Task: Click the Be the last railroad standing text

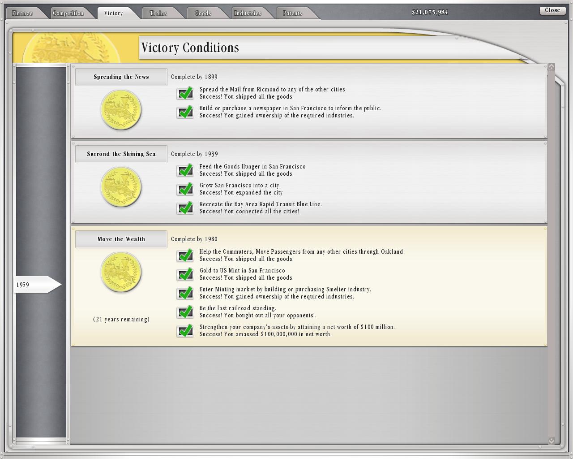Action: (238, 308)
